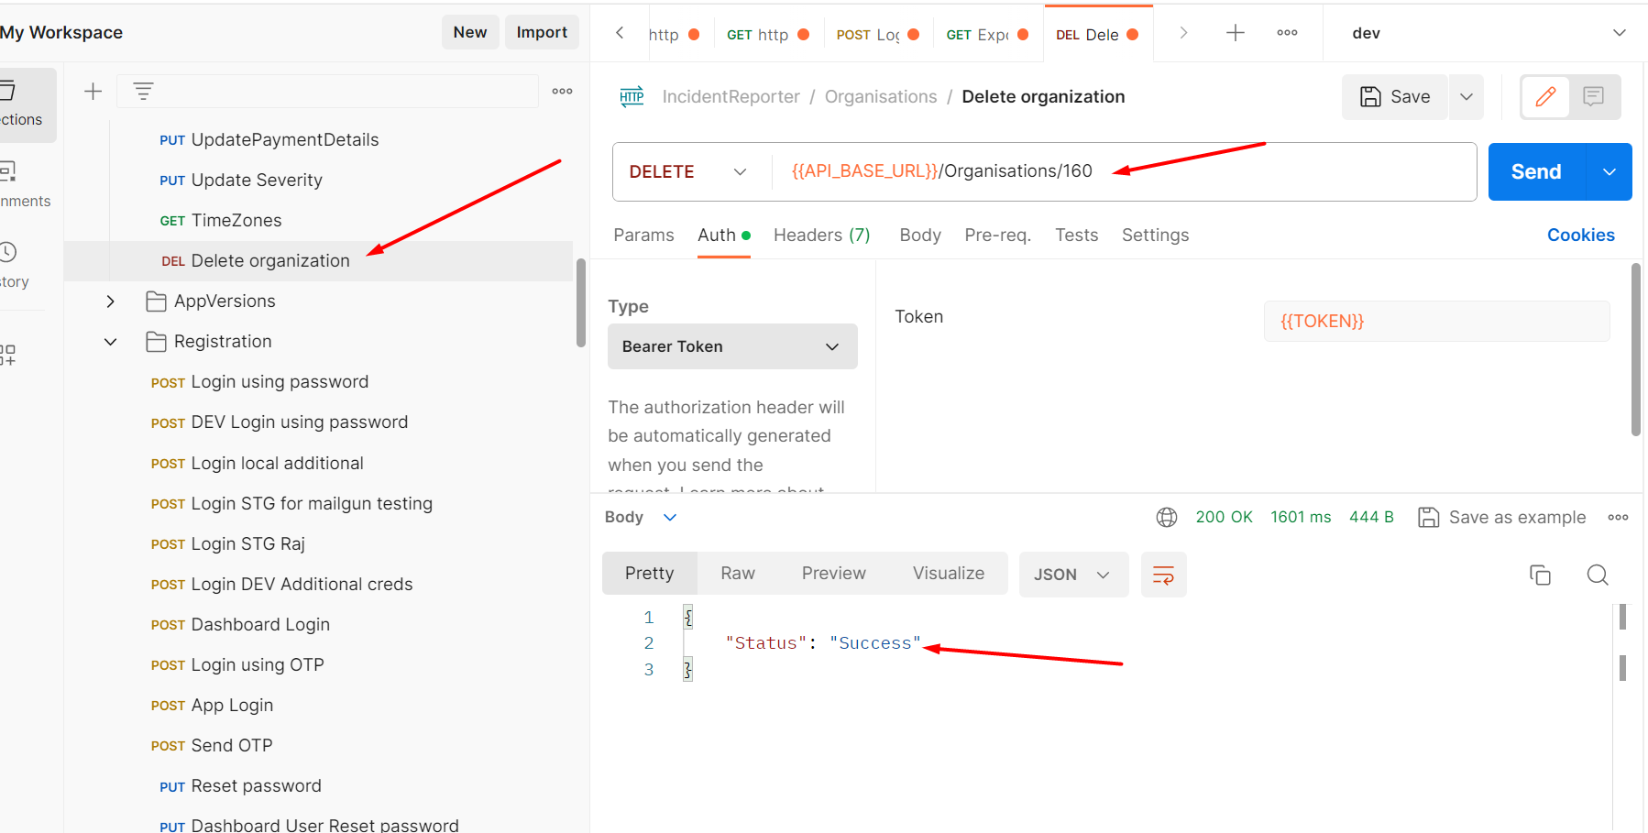This screenshot has height=833, width=1648.
Task: Click the network globe icon
Action: tap(1167, 517)
